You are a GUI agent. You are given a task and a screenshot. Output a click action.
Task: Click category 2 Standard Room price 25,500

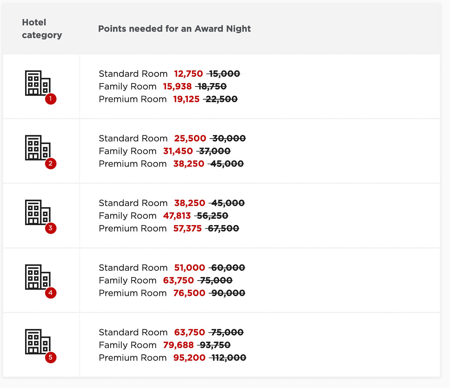190,139
